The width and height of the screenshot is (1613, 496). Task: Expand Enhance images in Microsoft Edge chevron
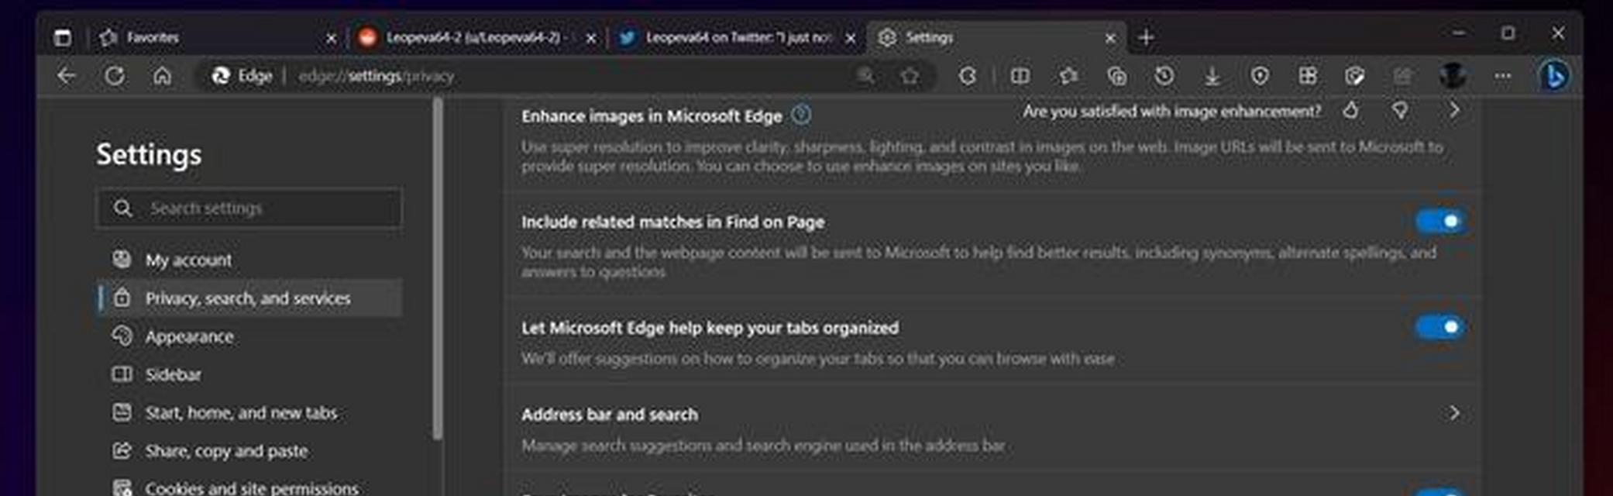(x=1454, y=111)
